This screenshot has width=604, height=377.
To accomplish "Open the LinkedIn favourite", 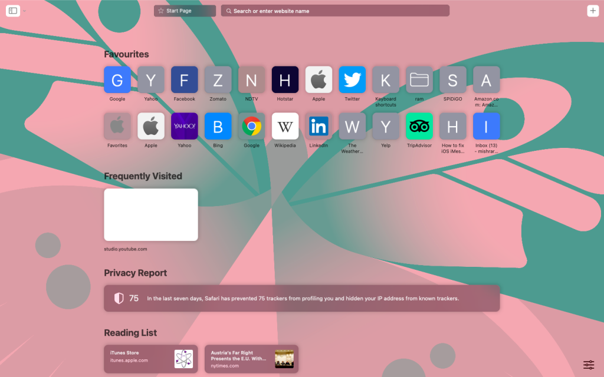I will (x=319, y=126).
